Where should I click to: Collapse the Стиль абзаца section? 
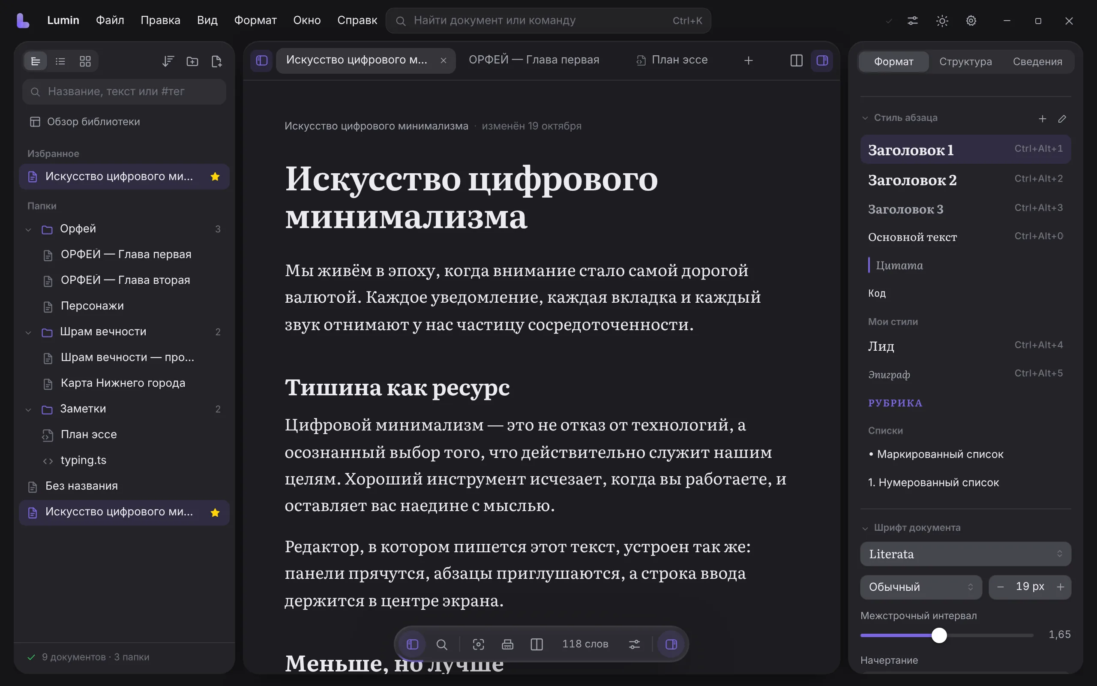click(x=865, y=118)
